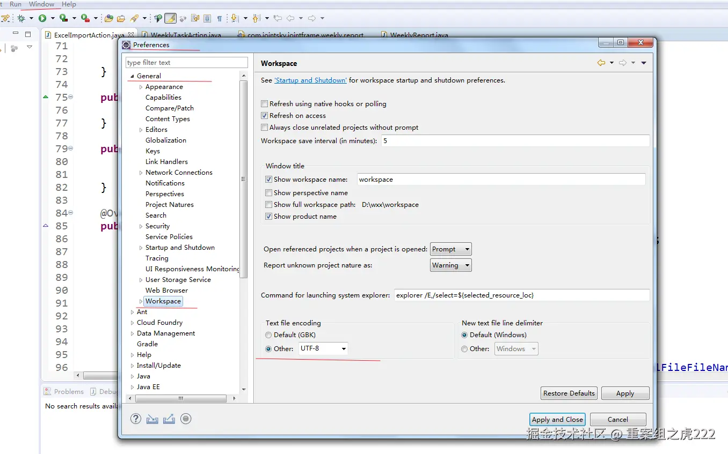Expand the Startup and Shutdown node

point(141,248)
